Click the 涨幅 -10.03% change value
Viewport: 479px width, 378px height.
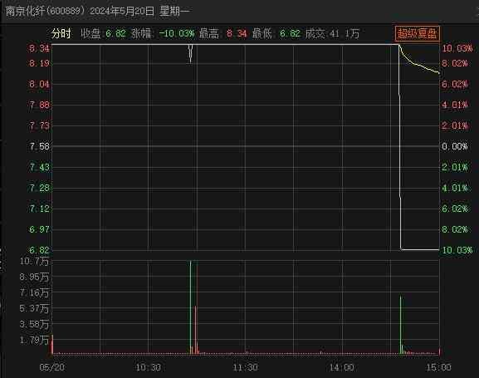[163, 33]
